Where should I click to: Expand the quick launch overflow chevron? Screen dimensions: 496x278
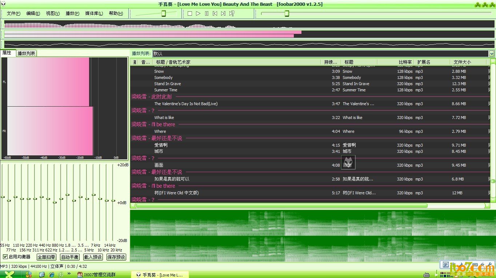tap(69, 274)
